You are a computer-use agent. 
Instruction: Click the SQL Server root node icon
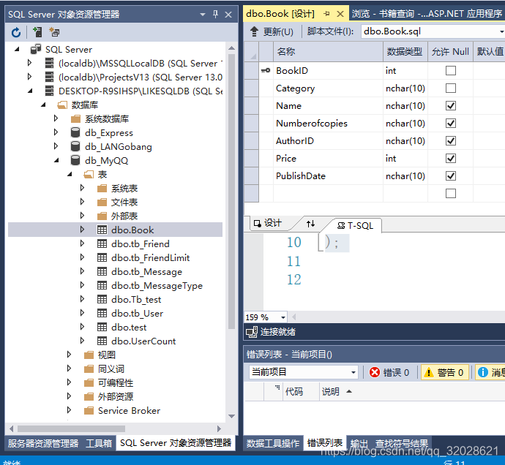[x=35, y=49]
